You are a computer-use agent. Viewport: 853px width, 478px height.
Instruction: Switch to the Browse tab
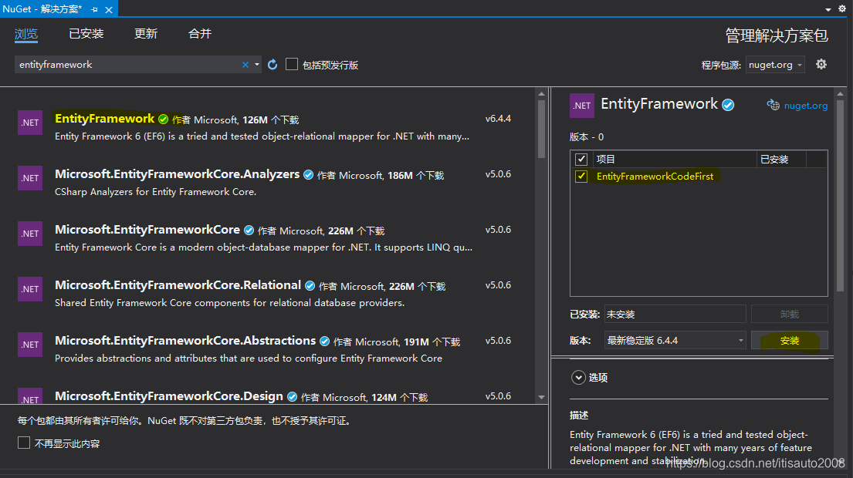26,34
